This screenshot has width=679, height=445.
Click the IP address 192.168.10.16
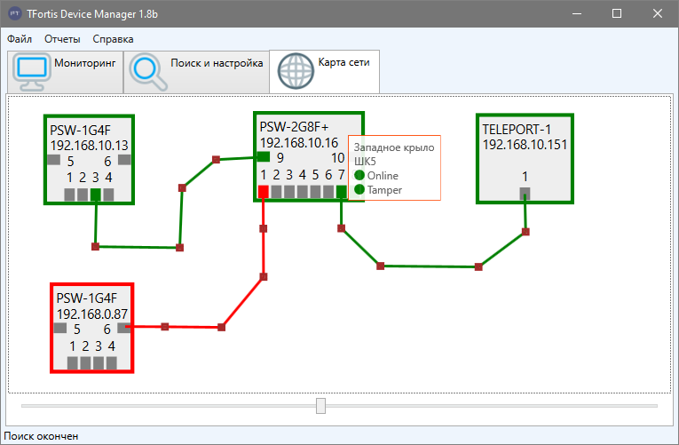point(299,142)
